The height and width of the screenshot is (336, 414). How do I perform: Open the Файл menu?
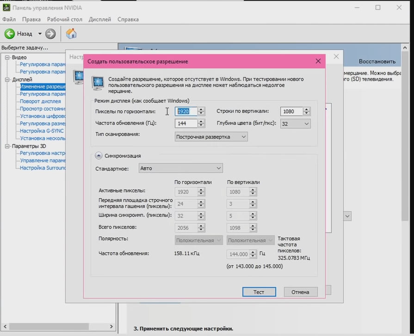9,19
